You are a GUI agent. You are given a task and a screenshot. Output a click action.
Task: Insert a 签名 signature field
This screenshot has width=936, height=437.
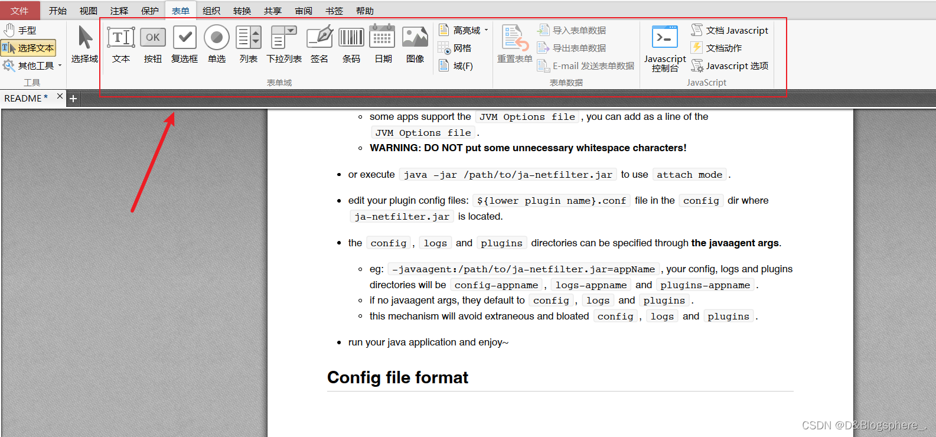coord(319,44)
